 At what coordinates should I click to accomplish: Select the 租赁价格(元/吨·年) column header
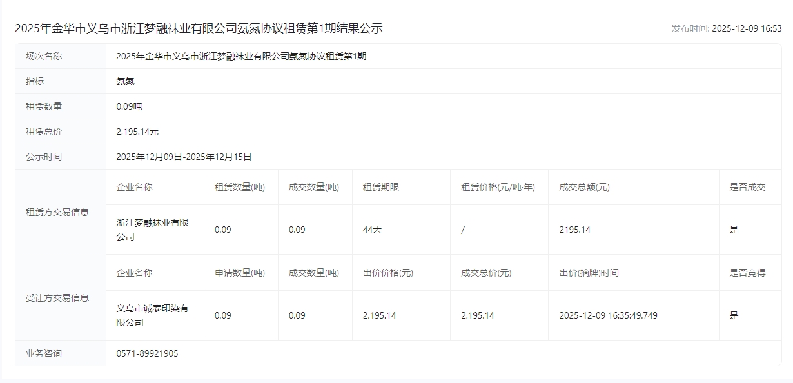[x=498, y=187]
